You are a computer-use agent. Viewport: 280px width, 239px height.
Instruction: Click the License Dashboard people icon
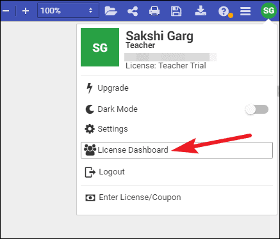pyautogui.click(x=90, y=150)
